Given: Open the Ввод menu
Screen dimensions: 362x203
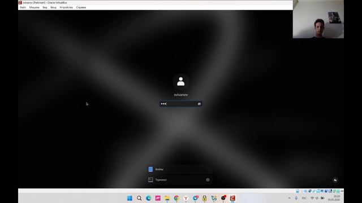Looking at the screenshot, I should 53,7.
